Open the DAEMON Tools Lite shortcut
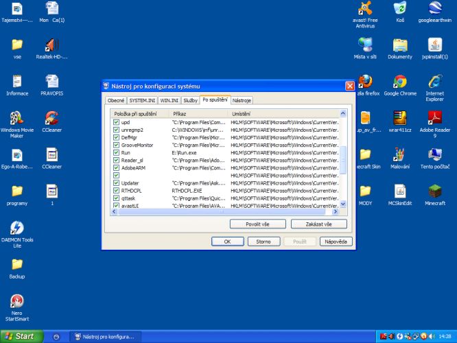Viewport: 457px width, 343px height. click(17, 235)
